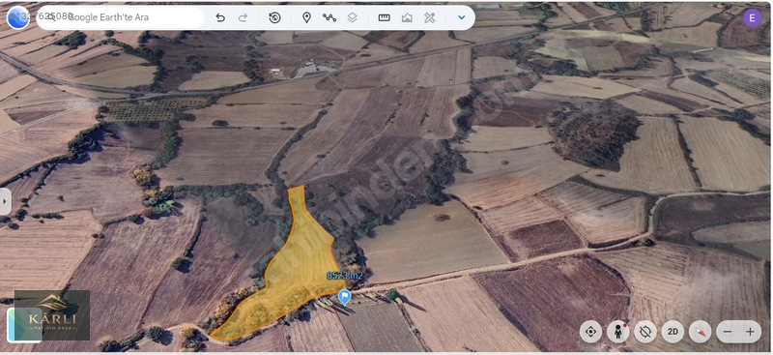Screen dimensions: 773x355
Task: Open historical imagery time tool
Action: click(x=275, y=17)
